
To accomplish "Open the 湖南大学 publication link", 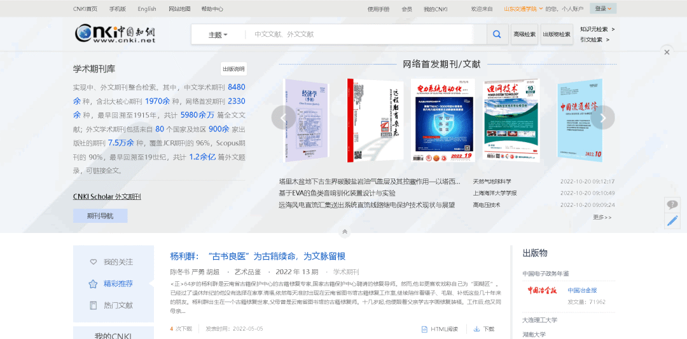I will tap(534, 334).
